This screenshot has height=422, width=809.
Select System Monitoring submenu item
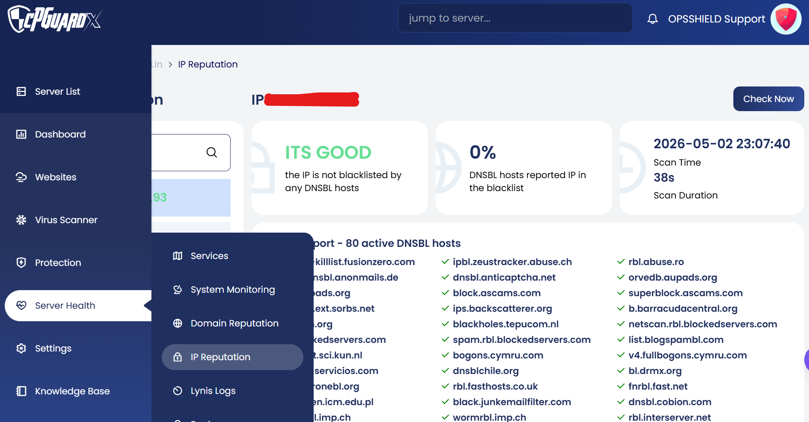click(232, 289)
